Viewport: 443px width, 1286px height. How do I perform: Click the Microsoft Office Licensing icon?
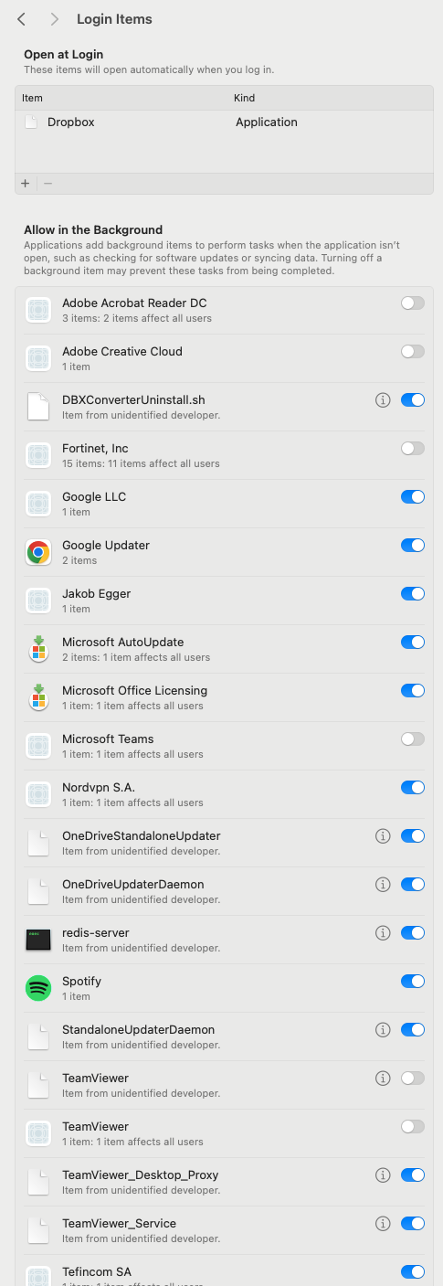pyautogui.click(x=38, y=697)
